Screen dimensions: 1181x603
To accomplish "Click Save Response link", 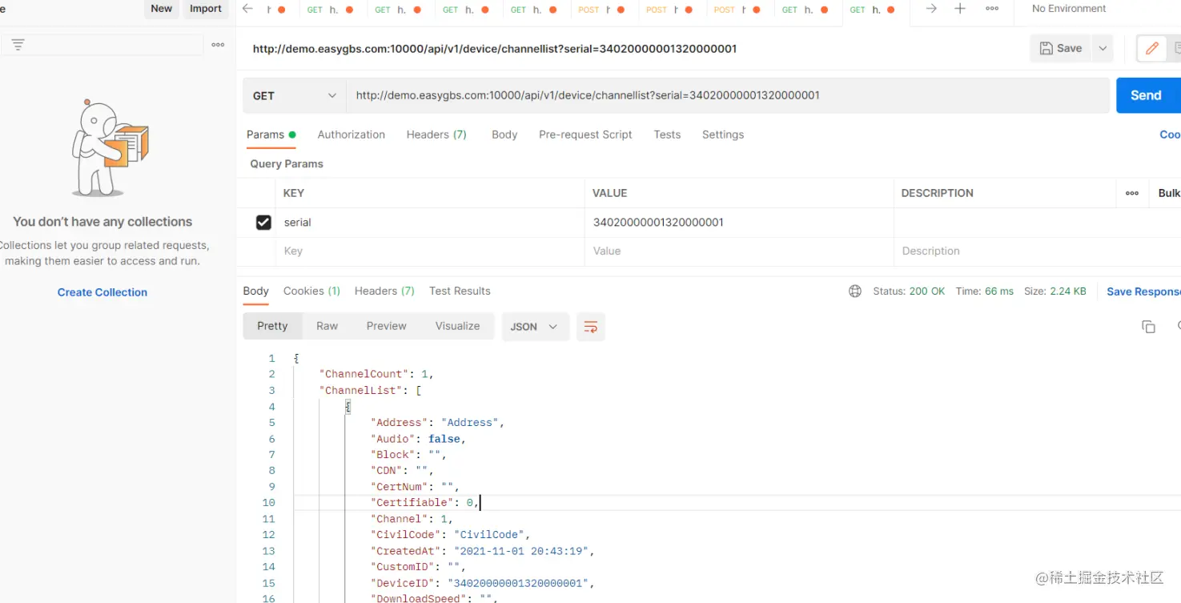I will [1143, 291].
